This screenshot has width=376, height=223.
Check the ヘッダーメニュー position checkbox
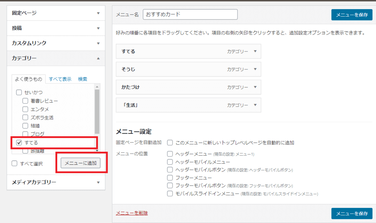170,154
